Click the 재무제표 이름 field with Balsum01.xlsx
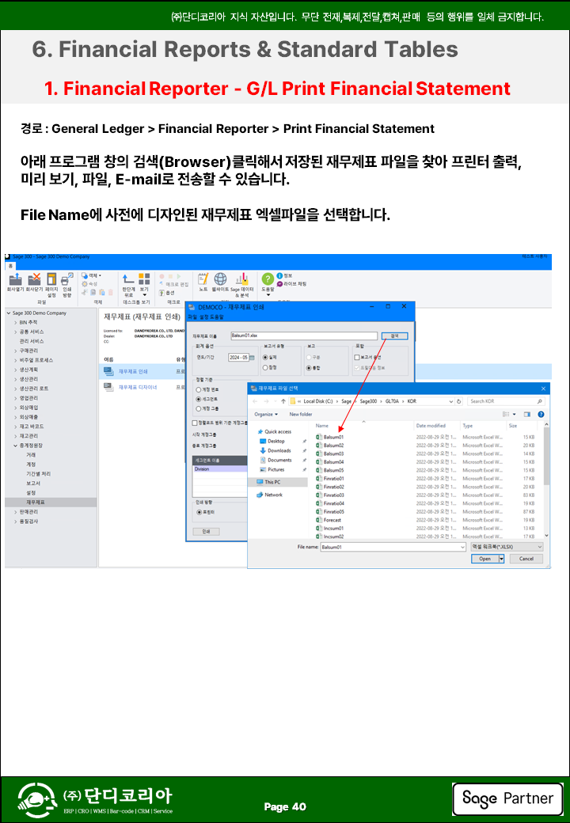This screenshot has width=570, height=823. tap(304, 336)
